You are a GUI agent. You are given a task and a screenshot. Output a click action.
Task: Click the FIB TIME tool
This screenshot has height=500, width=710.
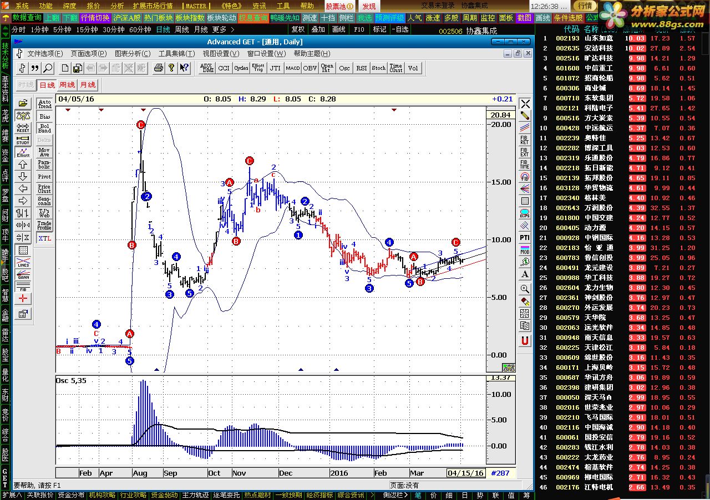[x=525, y=165]
